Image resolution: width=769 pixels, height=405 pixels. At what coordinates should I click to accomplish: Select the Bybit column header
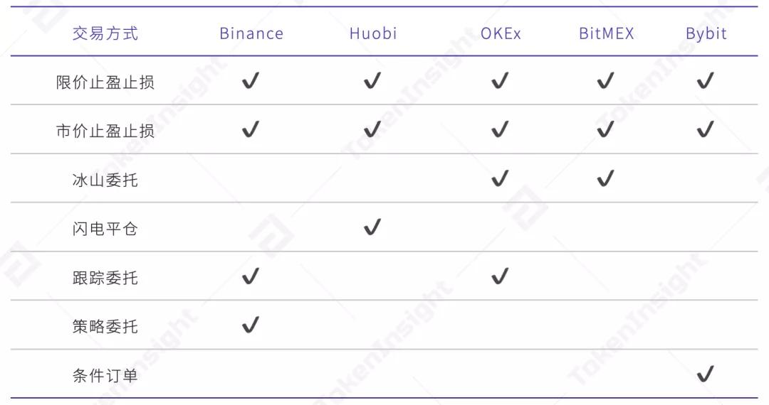click(x=706, y=34)
